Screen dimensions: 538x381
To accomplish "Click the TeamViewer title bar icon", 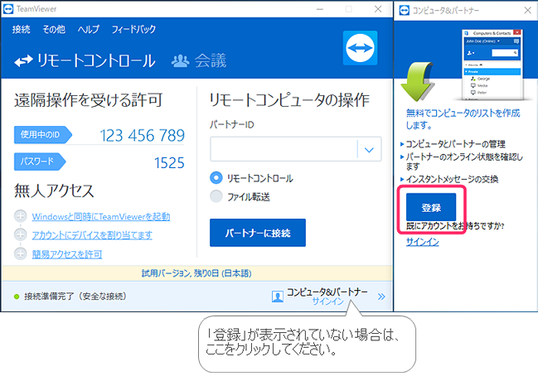I will click(x=8, y=9).
